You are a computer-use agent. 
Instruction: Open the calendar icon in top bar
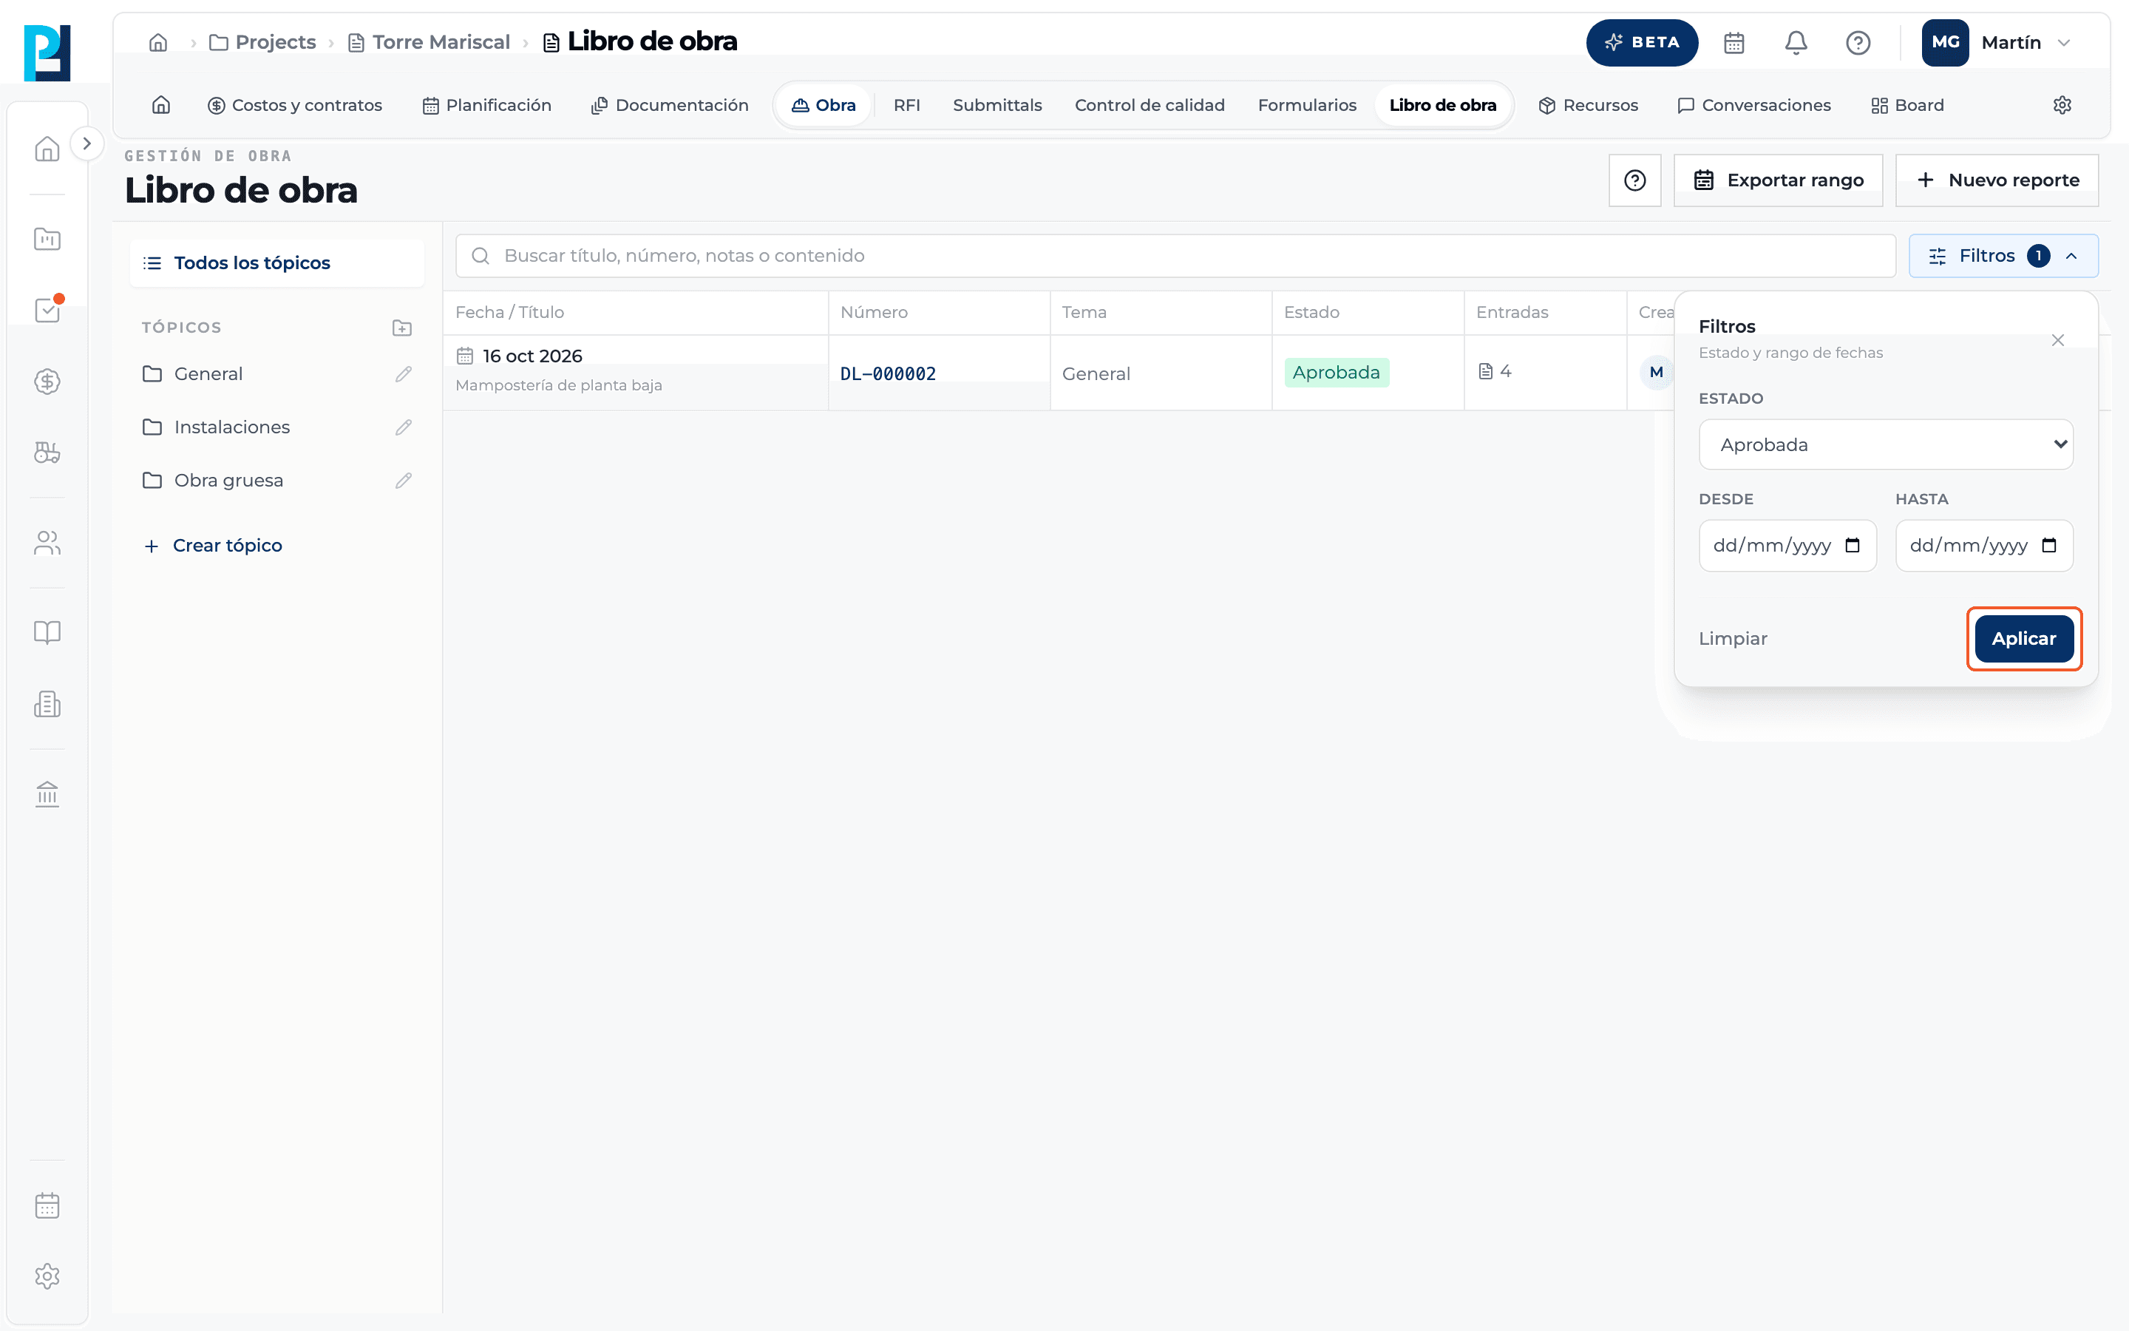click(x=1734, y=42)
